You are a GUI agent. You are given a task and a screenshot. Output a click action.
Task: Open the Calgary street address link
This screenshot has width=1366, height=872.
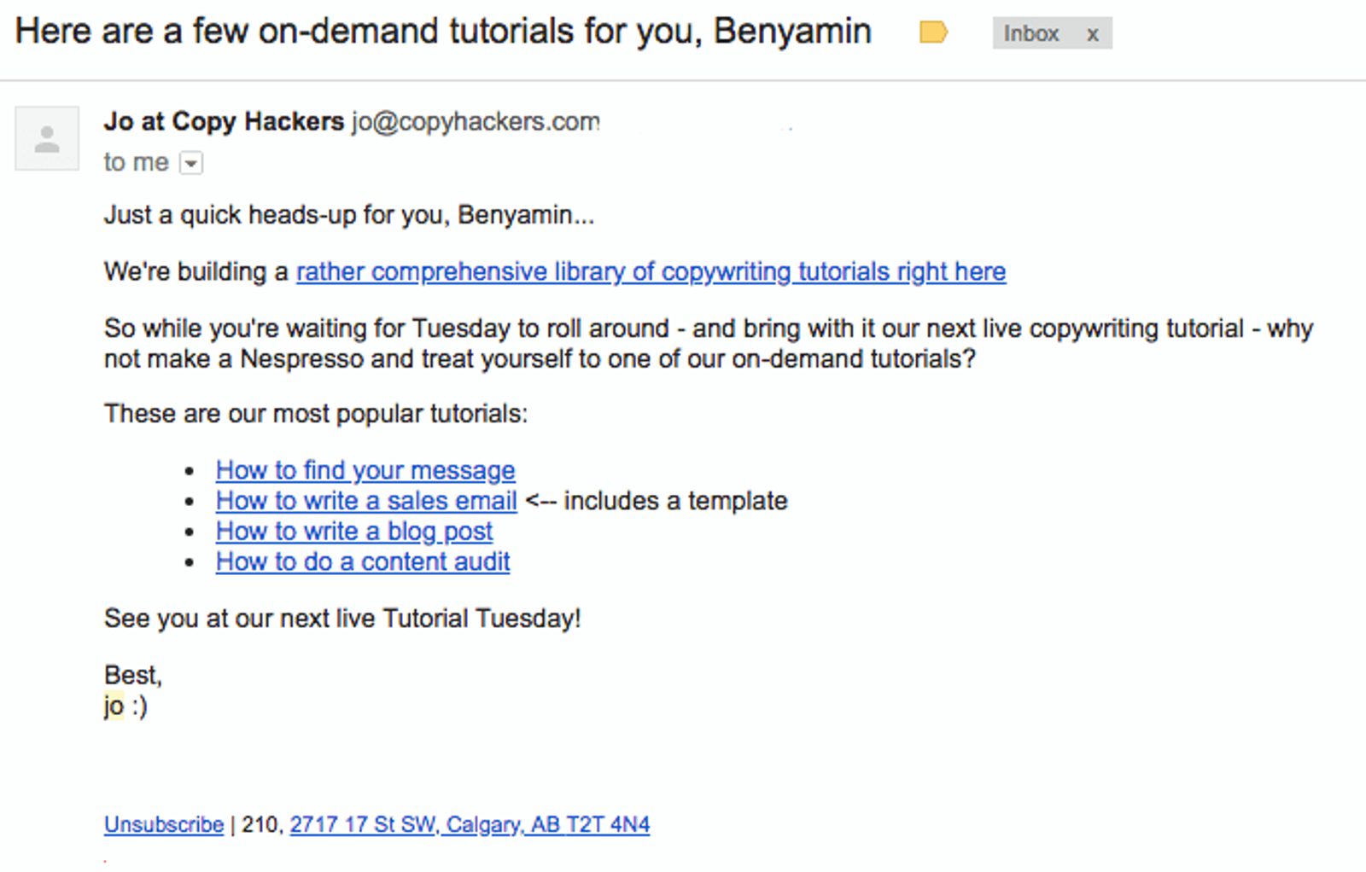pyautogui.click(x=469, y=824)
